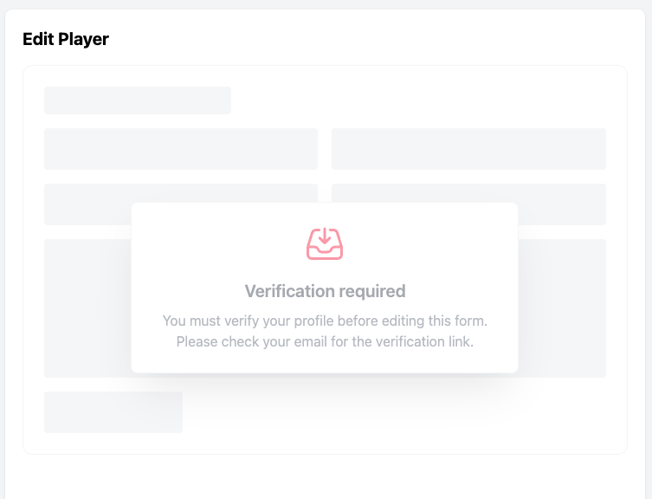Image resolution: width=652 pixels, height=499 pixels.
Task: Click the "Edit Player" page title
Action: click(x=66, y=39)
